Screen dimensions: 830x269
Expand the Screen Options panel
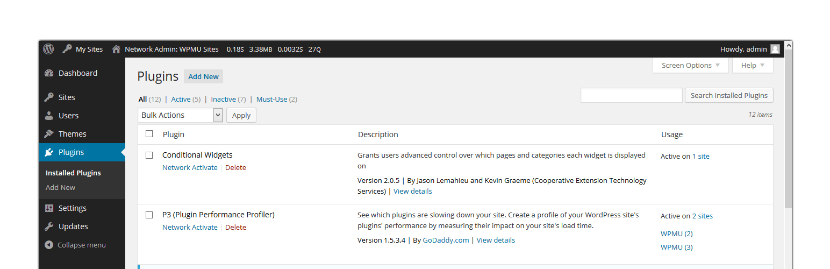(x=690, y=65)
